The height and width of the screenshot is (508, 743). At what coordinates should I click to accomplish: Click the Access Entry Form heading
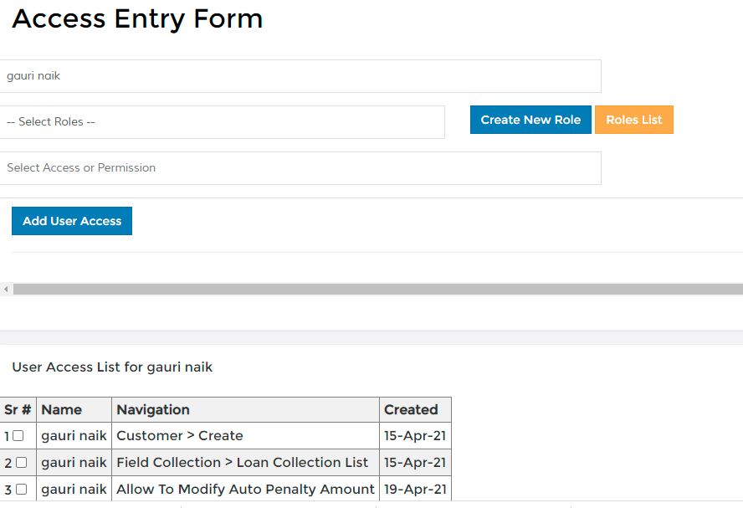[137, 19]
